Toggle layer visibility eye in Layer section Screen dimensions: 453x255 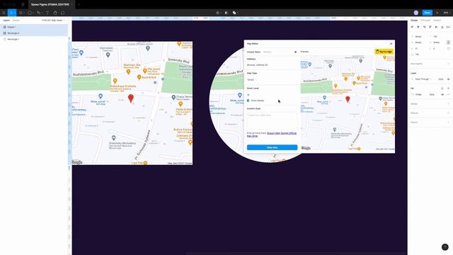(x=448, y=79)
